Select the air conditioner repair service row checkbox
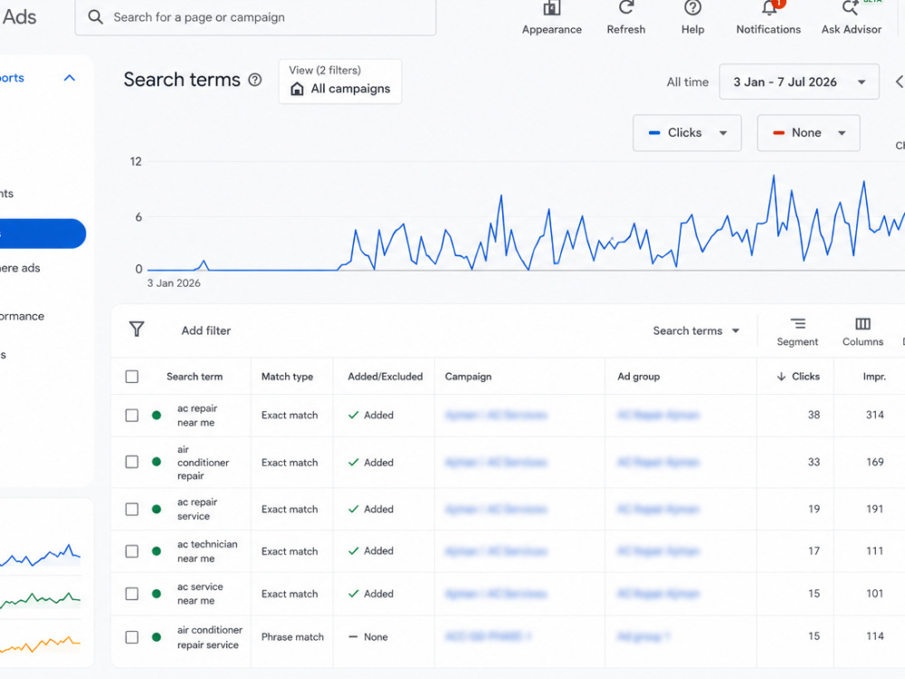905x679 pixels. click(x=131, y=636)
